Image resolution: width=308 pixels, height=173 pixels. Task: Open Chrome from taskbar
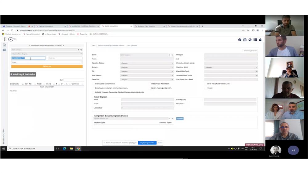point(78,149)
